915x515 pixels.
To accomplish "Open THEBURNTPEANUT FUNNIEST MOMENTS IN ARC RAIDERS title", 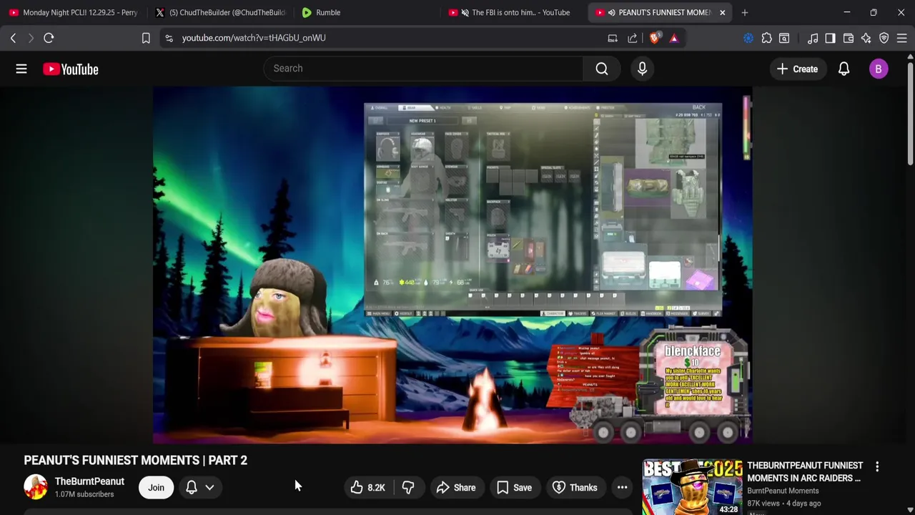I will point(804,472).
